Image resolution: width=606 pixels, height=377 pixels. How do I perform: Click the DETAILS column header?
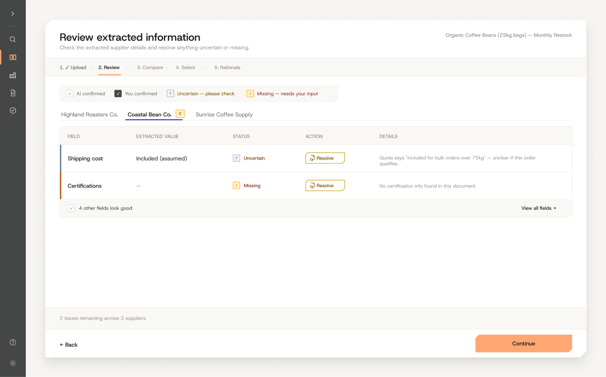coord(388,136)
